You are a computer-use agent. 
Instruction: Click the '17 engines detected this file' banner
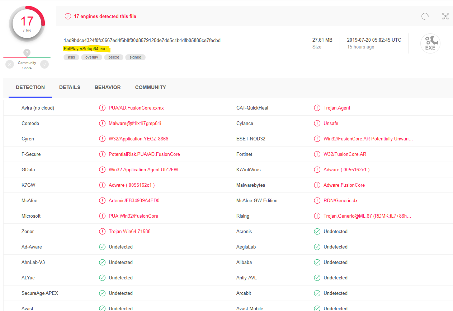pyautogui.click(x=105, y=16)
